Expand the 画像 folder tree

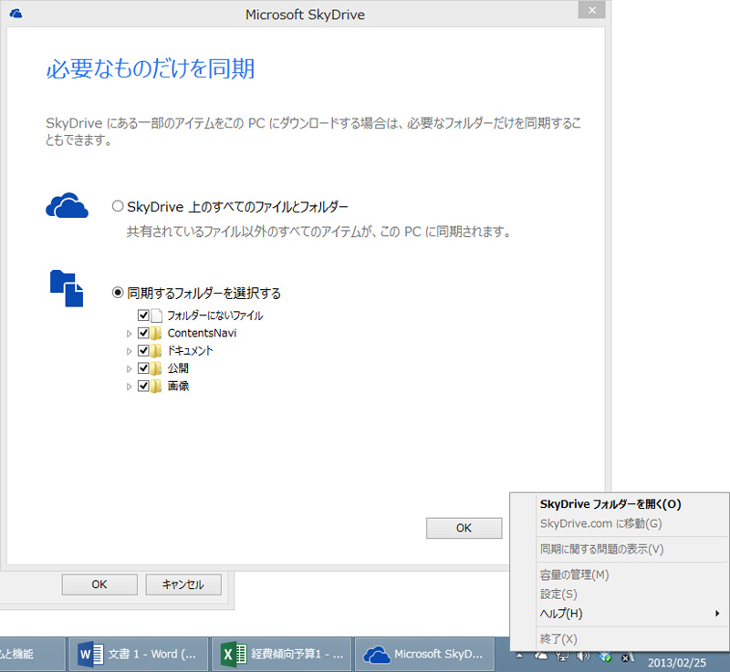129,387
